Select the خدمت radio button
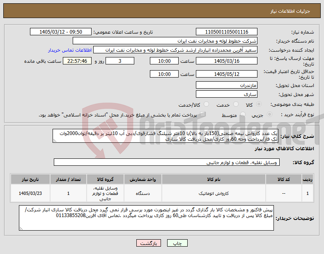 coord(236,104)
